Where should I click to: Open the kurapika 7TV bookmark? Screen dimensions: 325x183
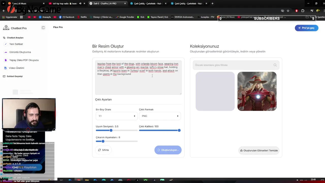coord(206,17)
